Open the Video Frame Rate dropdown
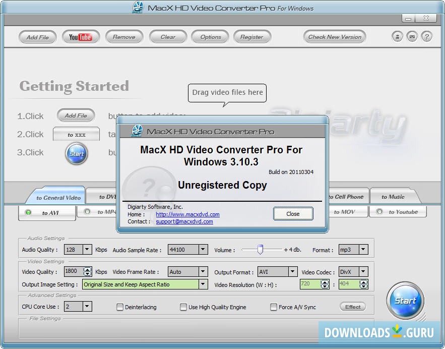Viewport: 445px width, 349px height. (x=203, y=272)
